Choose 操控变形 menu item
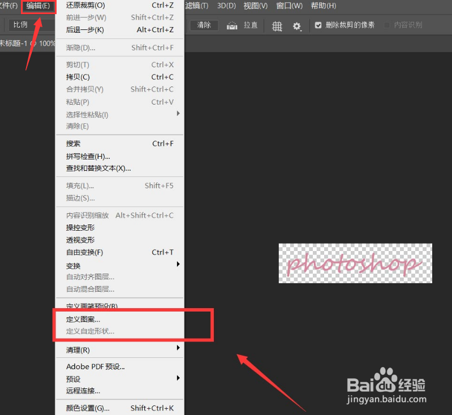Screen dimensions: 452x415 119,228
